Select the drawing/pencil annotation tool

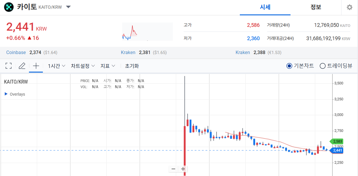(22, 66)
